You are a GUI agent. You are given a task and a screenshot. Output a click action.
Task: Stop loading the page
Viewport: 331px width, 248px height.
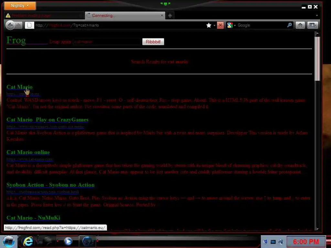click(x=220, y=25)
